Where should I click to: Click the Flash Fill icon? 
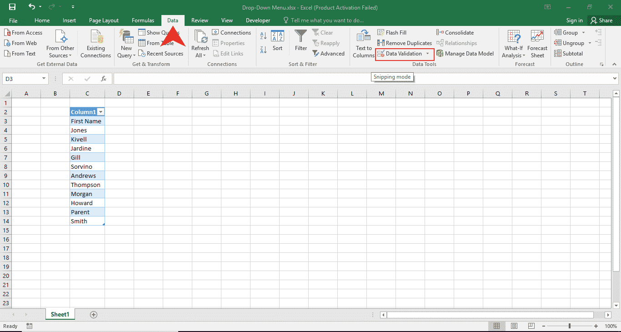tap(381, 33)
